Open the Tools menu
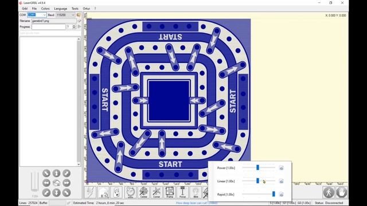This screenshot has width=367, height=206. 75,9
